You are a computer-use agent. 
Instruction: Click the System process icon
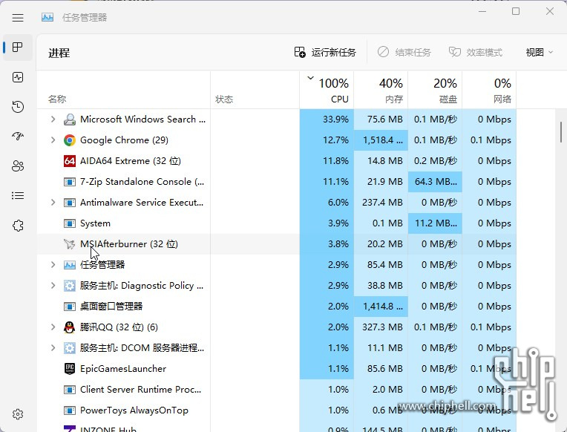70,223
